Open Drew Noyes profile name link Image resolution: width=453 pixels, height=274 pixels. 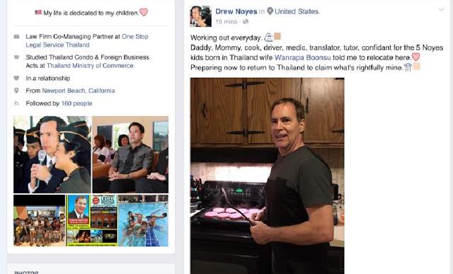pos(236,11)
